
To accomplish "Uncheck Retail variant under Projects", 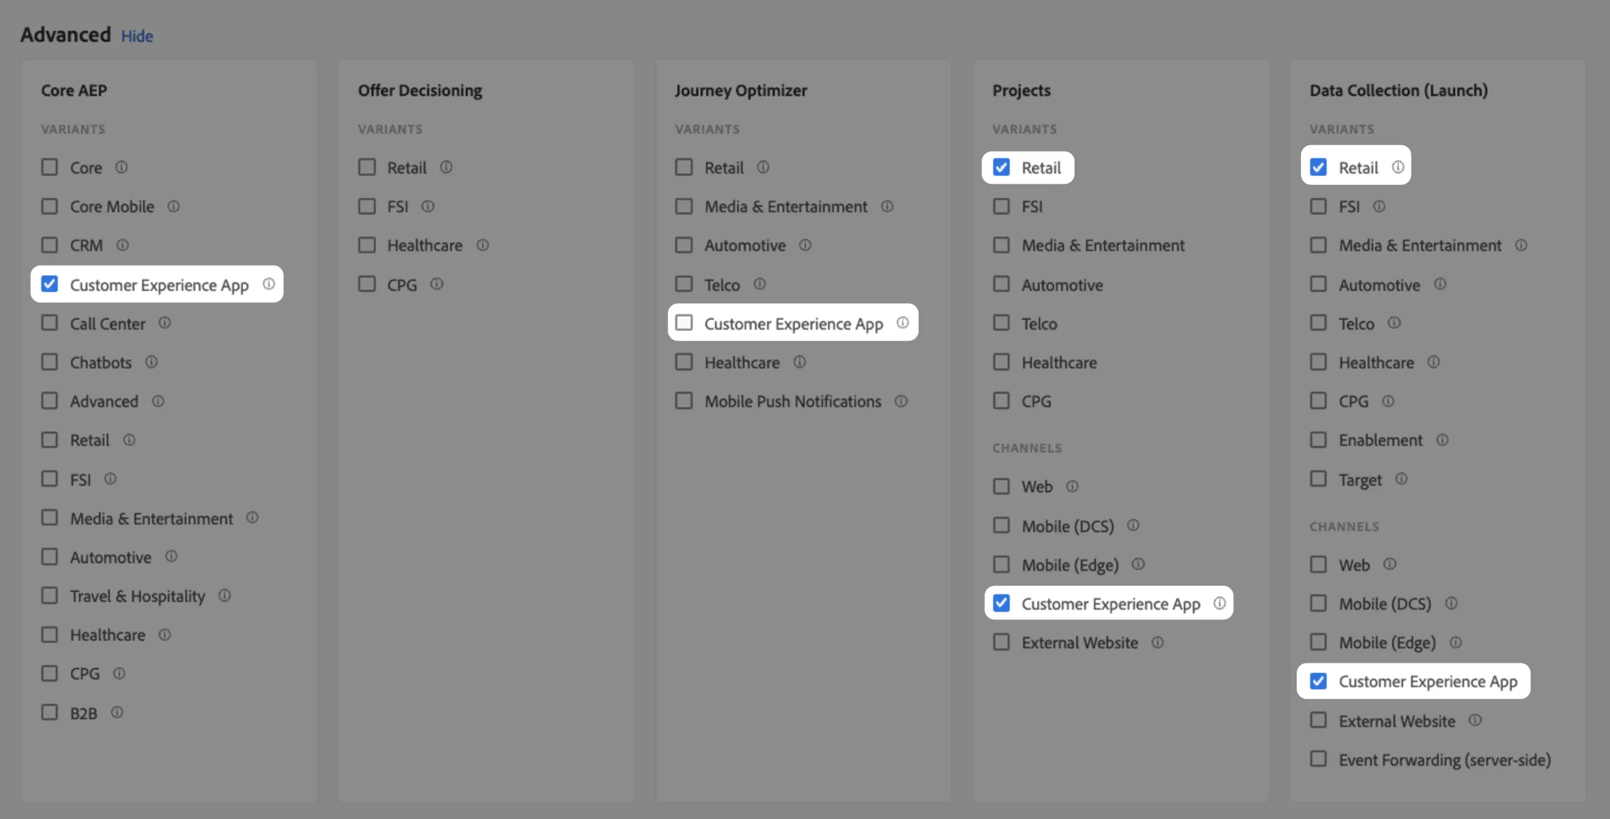I will point(1001,167).
